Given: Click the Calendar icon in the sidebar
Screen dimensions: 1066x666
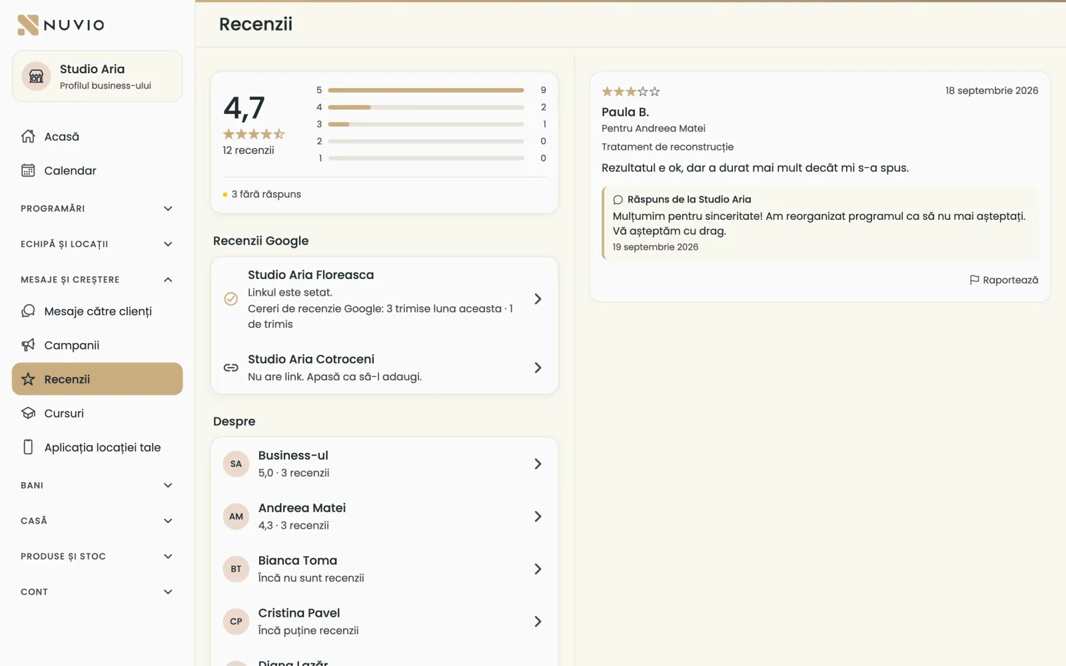Looking at the screenshot, I should tap(28, 170).
